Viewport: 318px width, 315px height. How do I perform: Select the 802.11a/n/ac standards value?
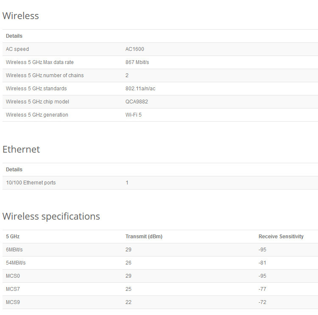pyautogui.click(x=140, y=89)
